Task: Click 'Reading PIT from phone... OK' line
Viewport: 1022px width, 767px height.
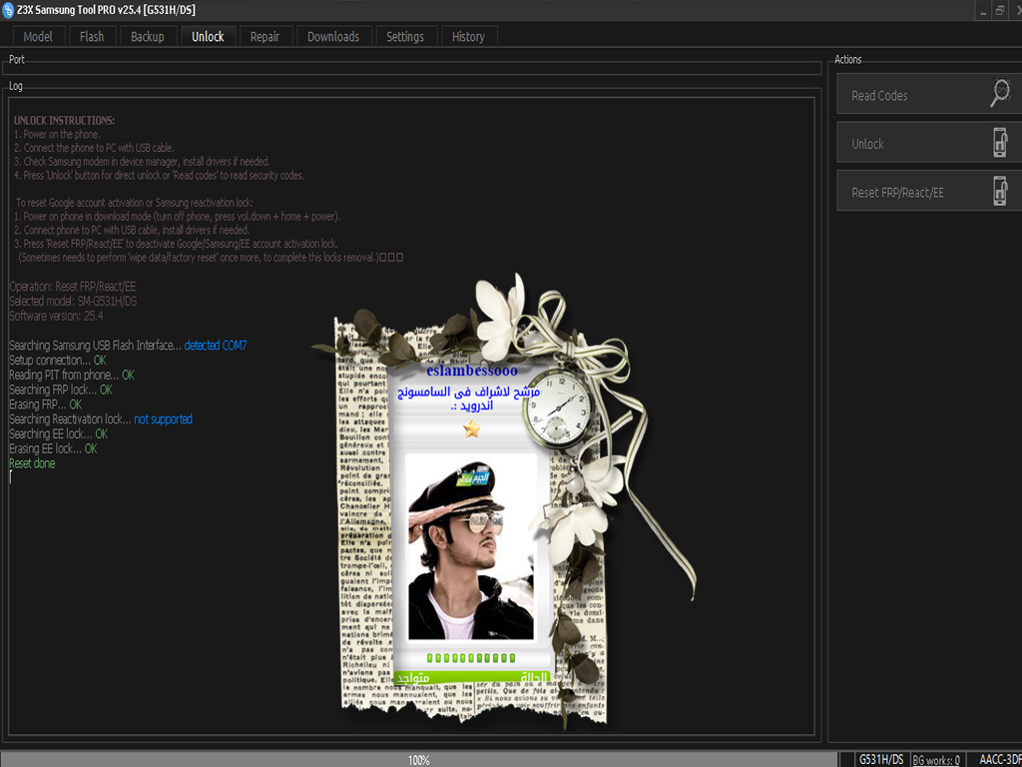Action: (72, 376)
